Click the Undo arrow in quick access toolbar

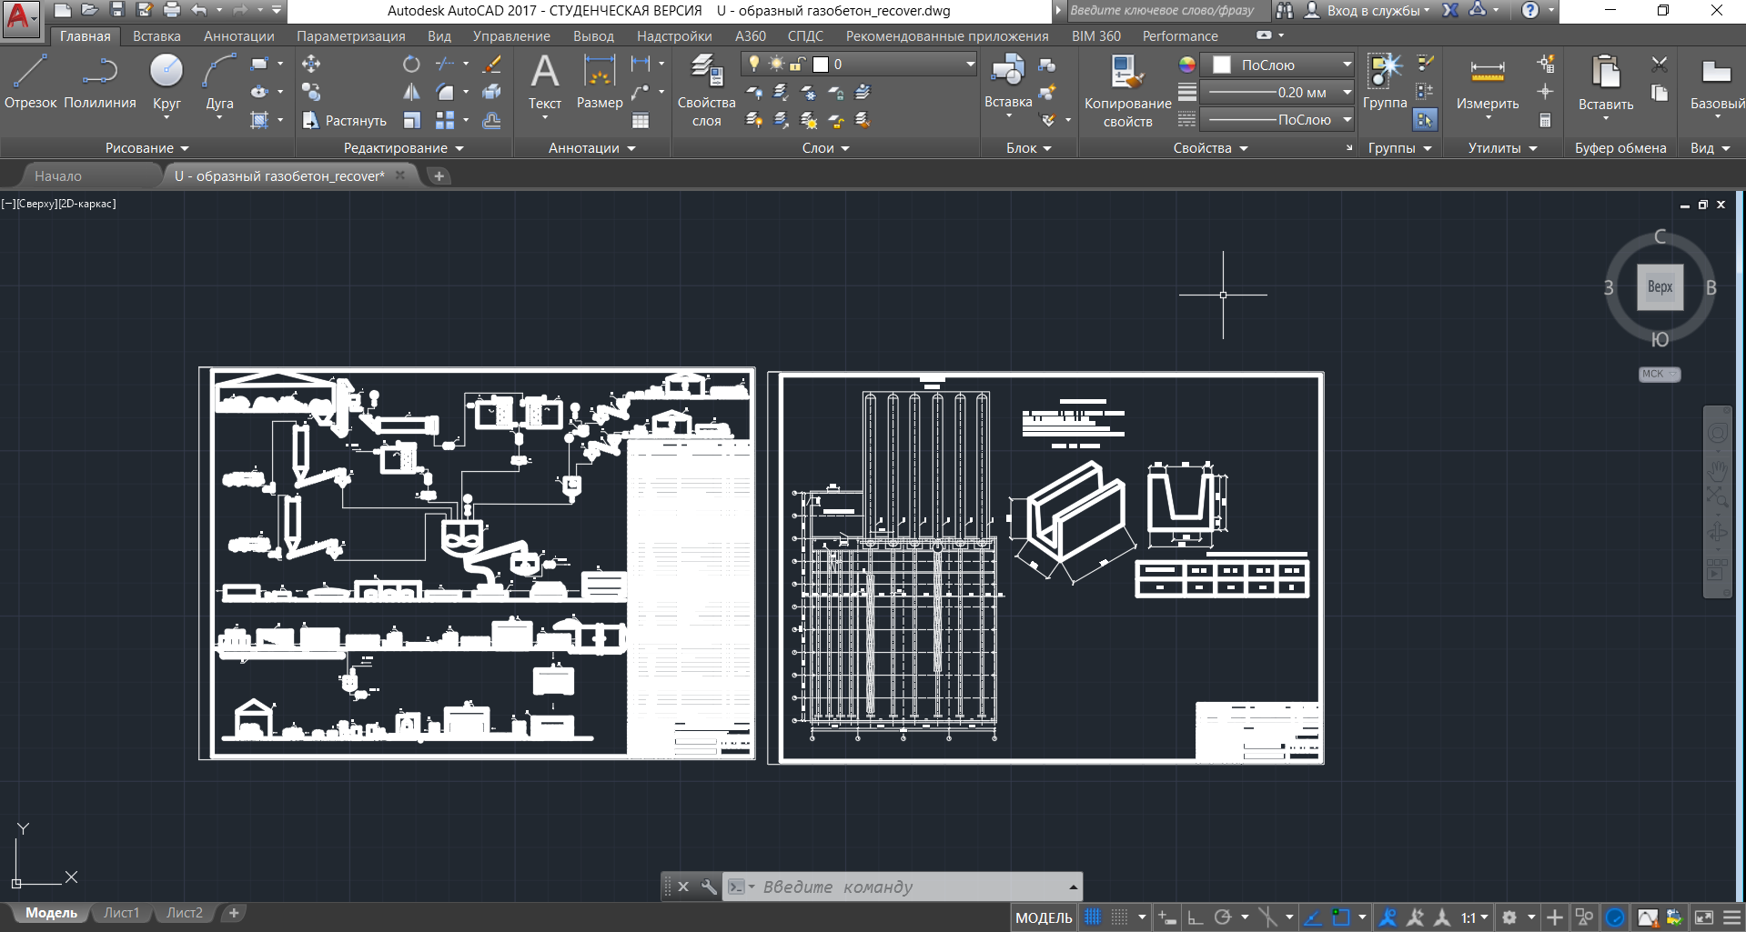(x=198, y=10)
